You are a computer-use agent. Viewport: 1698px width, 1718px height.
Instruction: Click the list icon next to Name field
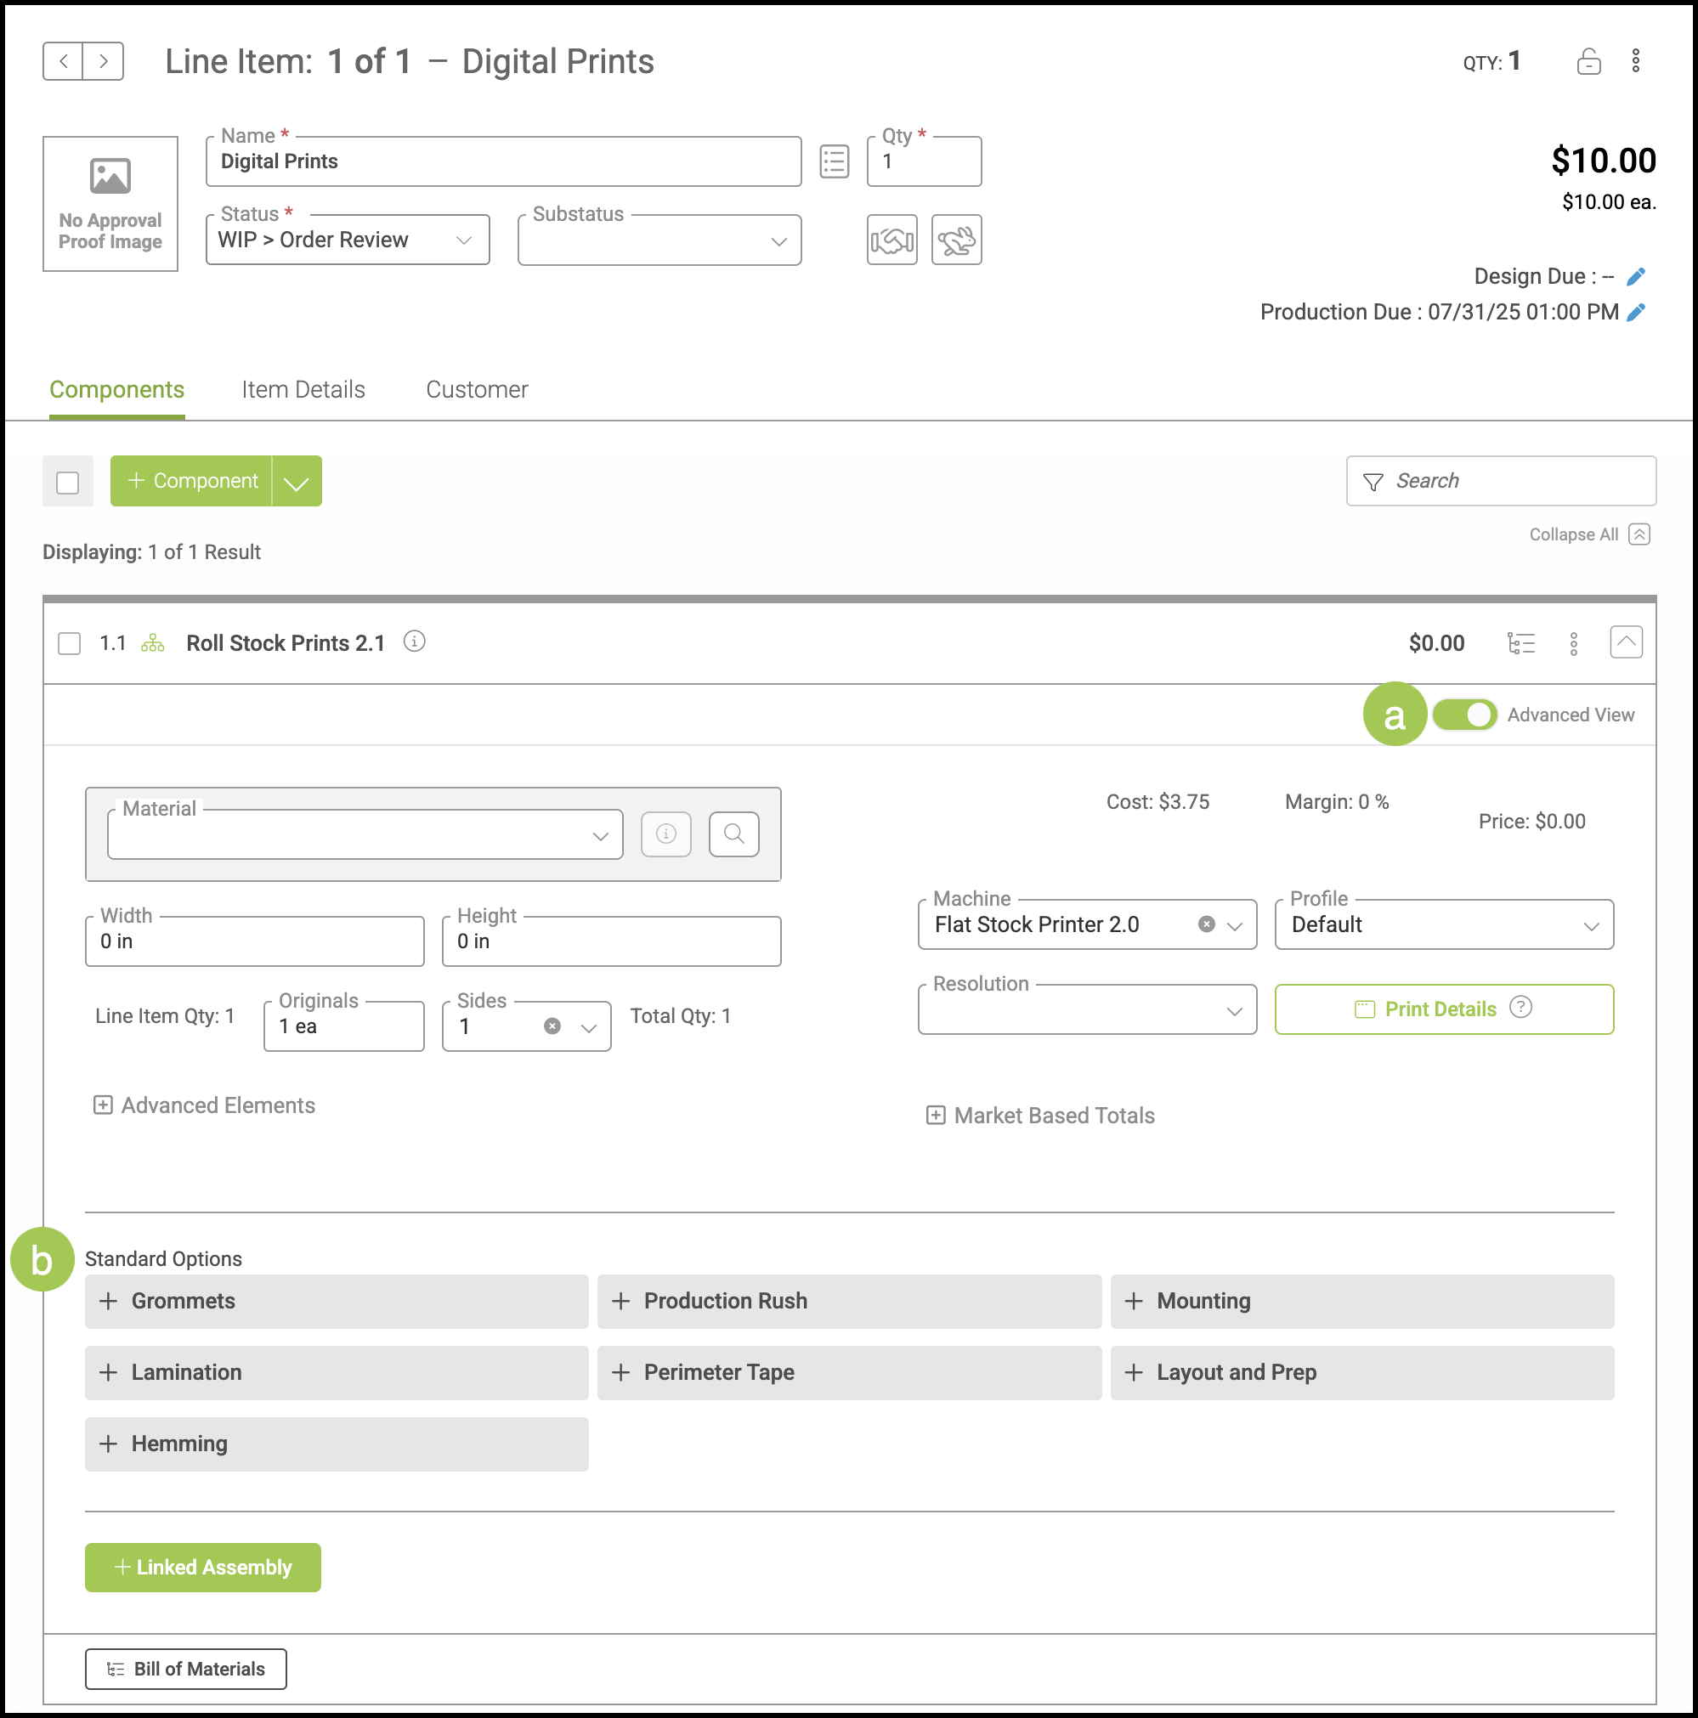point(834,161)
